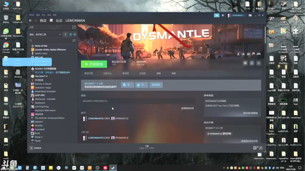Image resolution: width=305 pixels, height=171 pixels.
Task: Select LOST EPIC in game list
Action: 40,95
